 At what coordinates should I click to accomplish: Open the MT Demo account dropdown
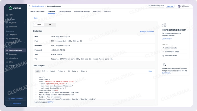tap(184, 6)
